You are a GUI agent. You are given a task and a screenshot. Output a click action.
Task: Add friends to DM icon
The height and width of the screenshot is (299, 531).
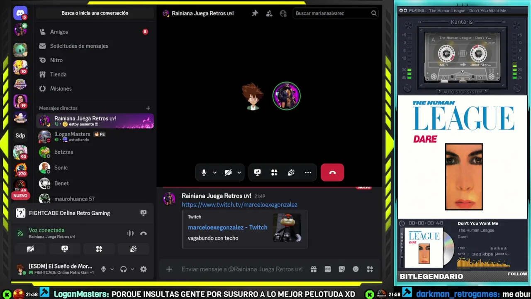[x=269, y=13]
